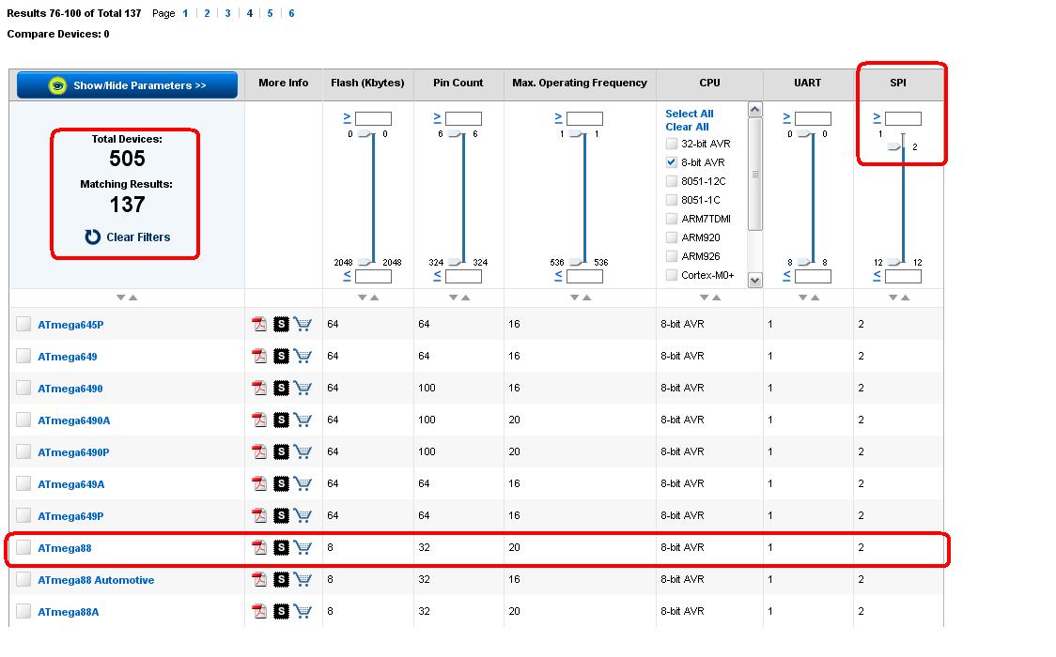Select the compare checkbox for ATmega6490A
This screenshot has width=1056, height=657.
23,420
